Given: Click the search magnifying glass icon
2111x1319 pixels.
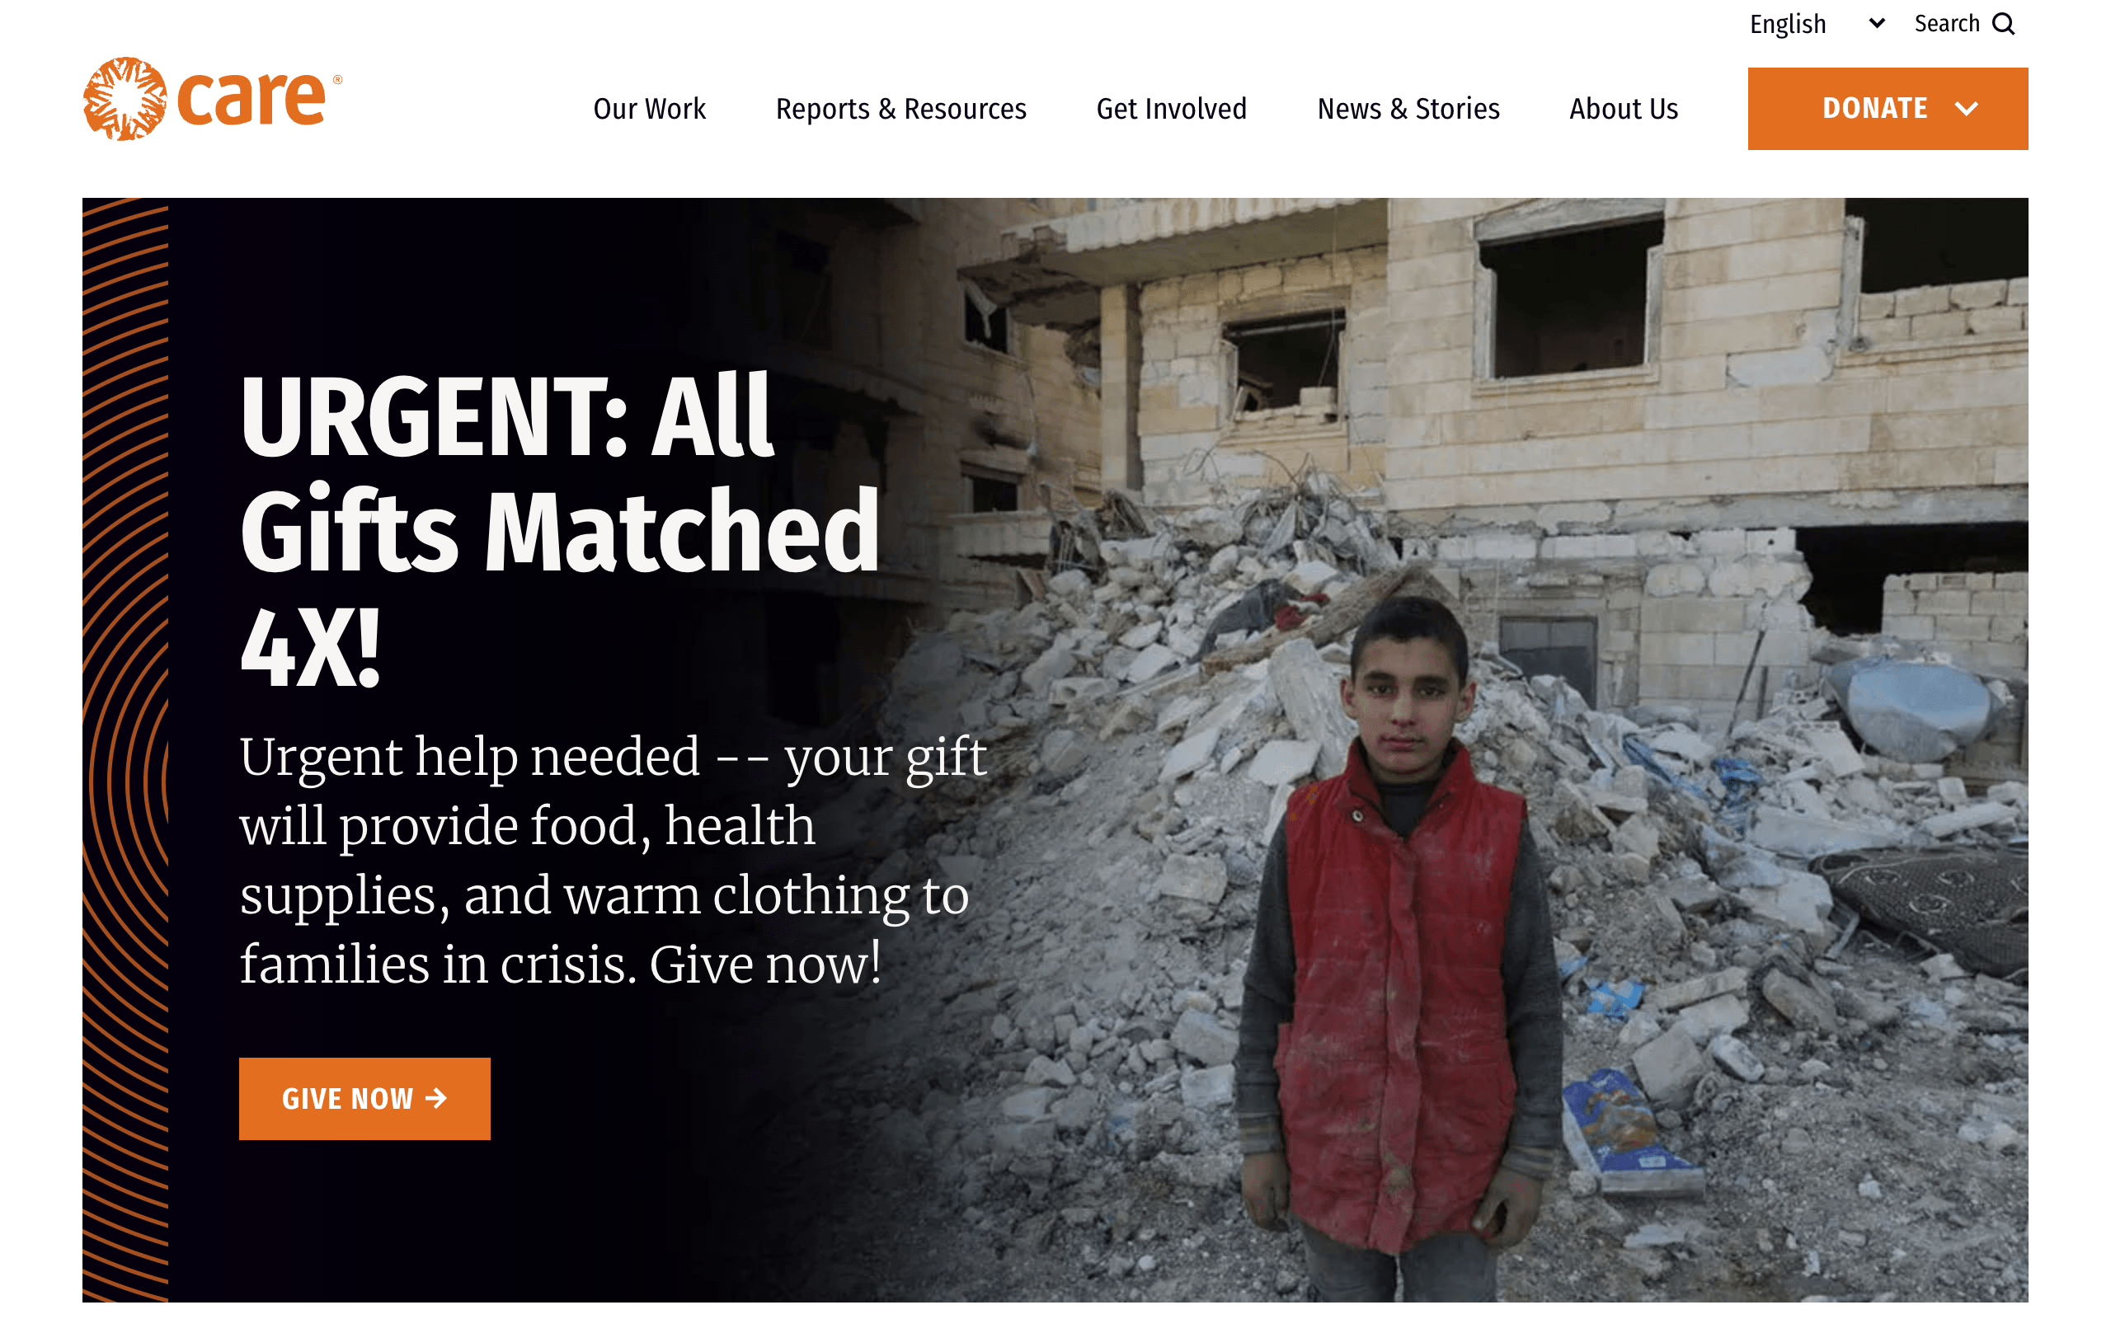Looking at the screenshot, I should (2004, 24).
